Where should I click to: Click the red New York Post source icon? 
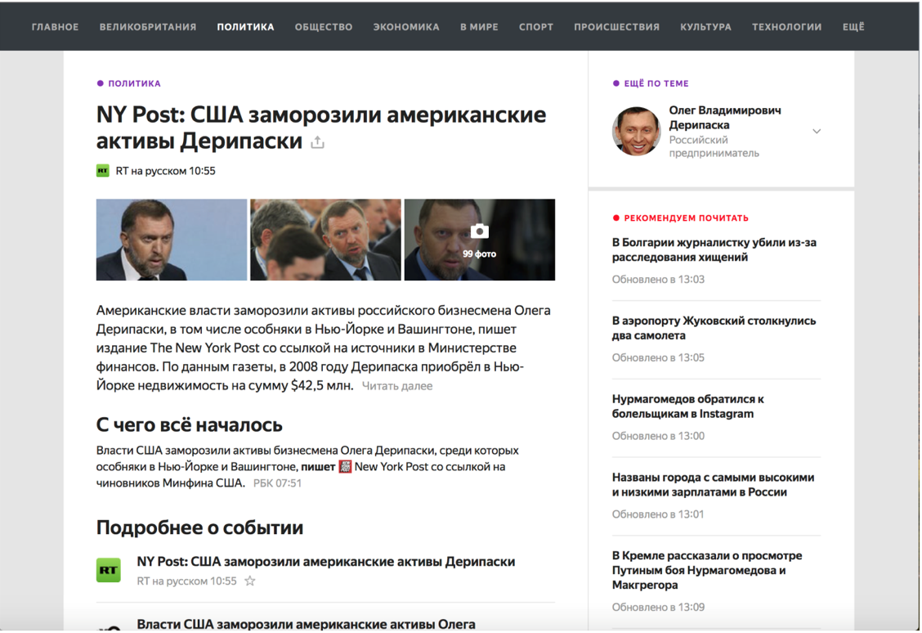(x=345, y=467)
